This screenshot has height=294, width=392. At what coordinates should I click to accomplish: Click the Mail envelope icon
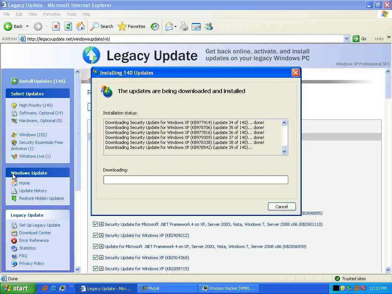pyautogui.click(x=169, y=26)
